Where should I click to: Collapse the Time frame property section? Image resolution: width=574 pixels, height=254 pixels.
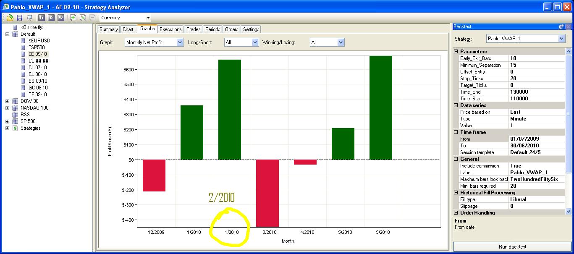point(456,132)
